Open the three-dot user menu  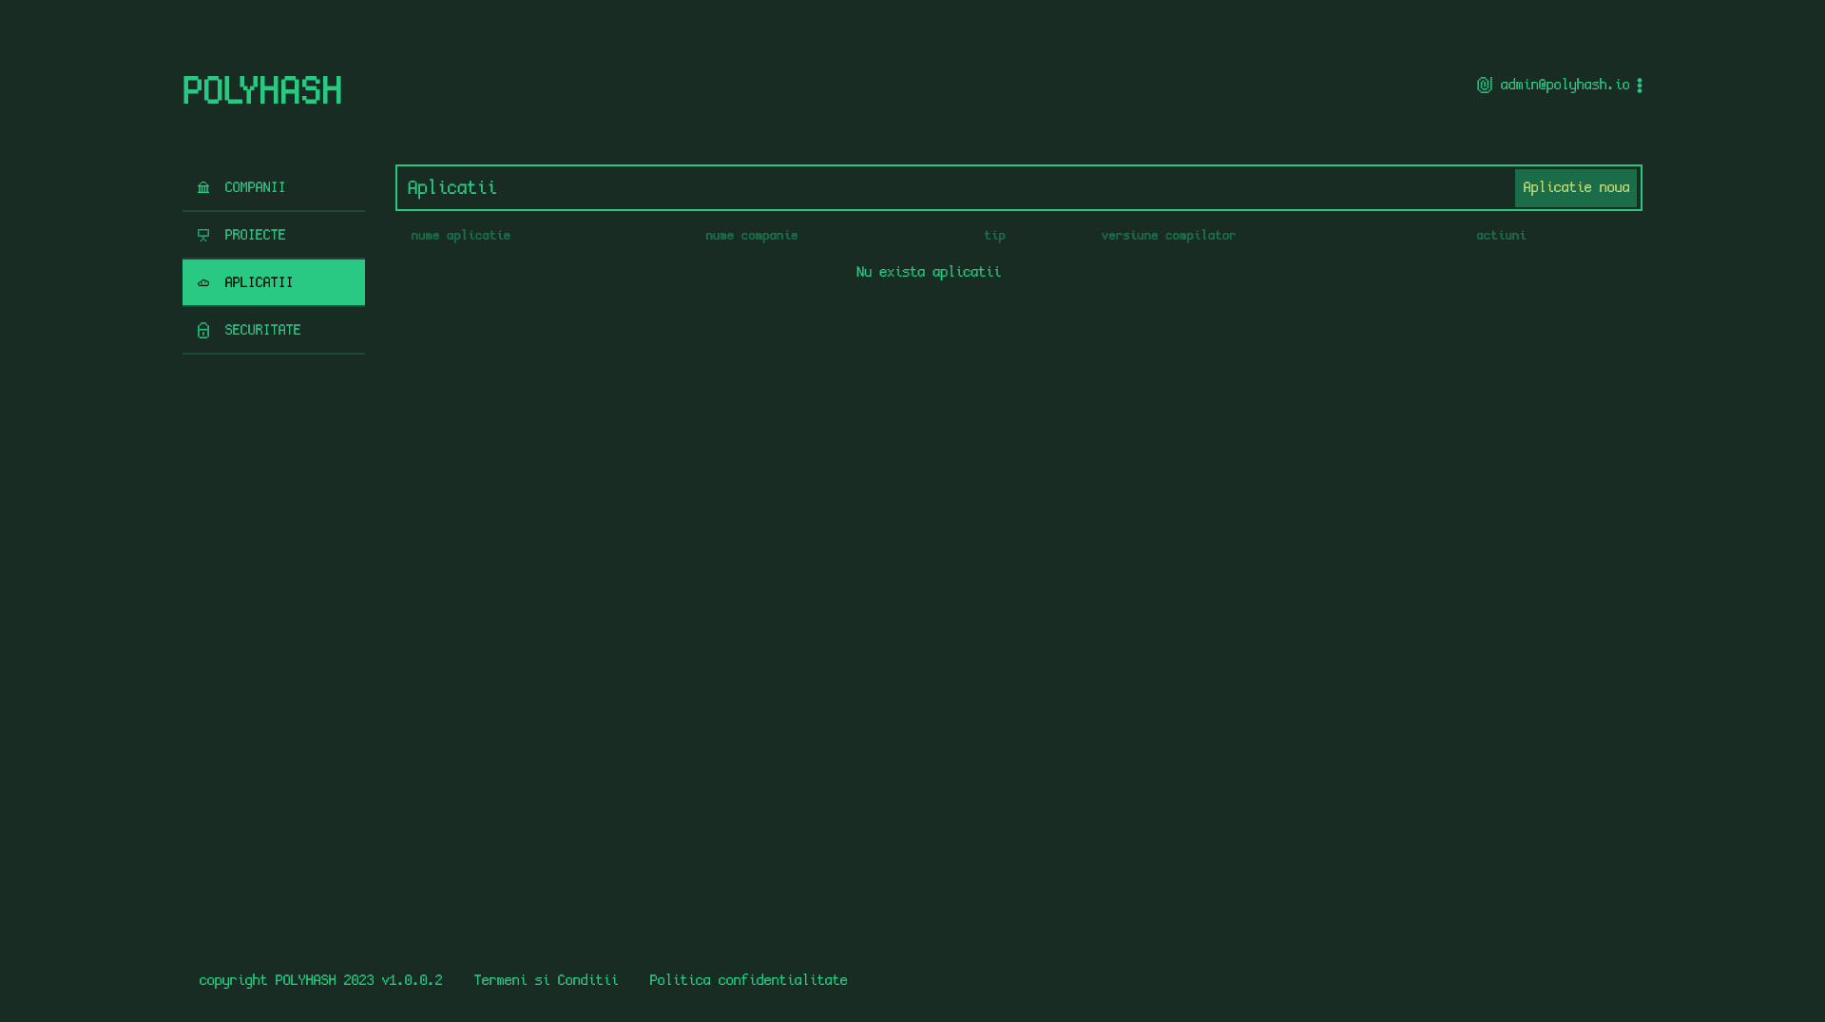tap(1639, 86)
